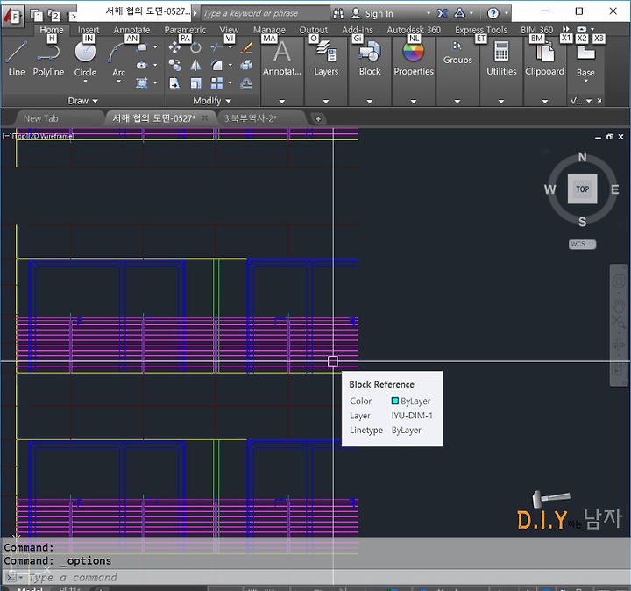Click the Rectangle tool icon in Draw panel
The width and height of the screenshot is (631, 591).
click(x=142, y=47)
